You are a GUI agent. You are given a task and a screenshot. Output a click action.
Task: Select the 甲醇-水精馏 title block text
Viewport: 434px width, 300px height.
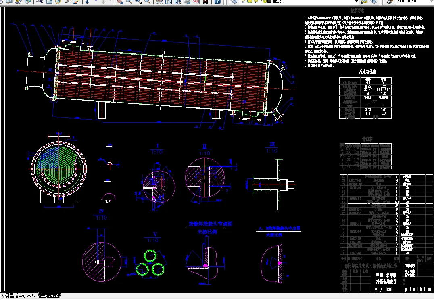(386, 275)
